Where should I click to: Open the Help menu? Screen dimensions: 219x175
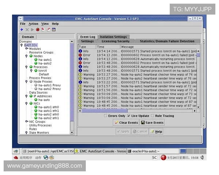(55, 24)
